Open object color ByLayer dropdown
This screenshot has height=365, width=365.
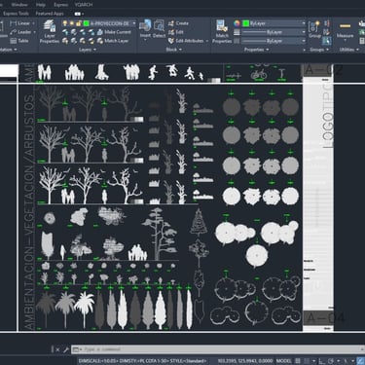304,23
